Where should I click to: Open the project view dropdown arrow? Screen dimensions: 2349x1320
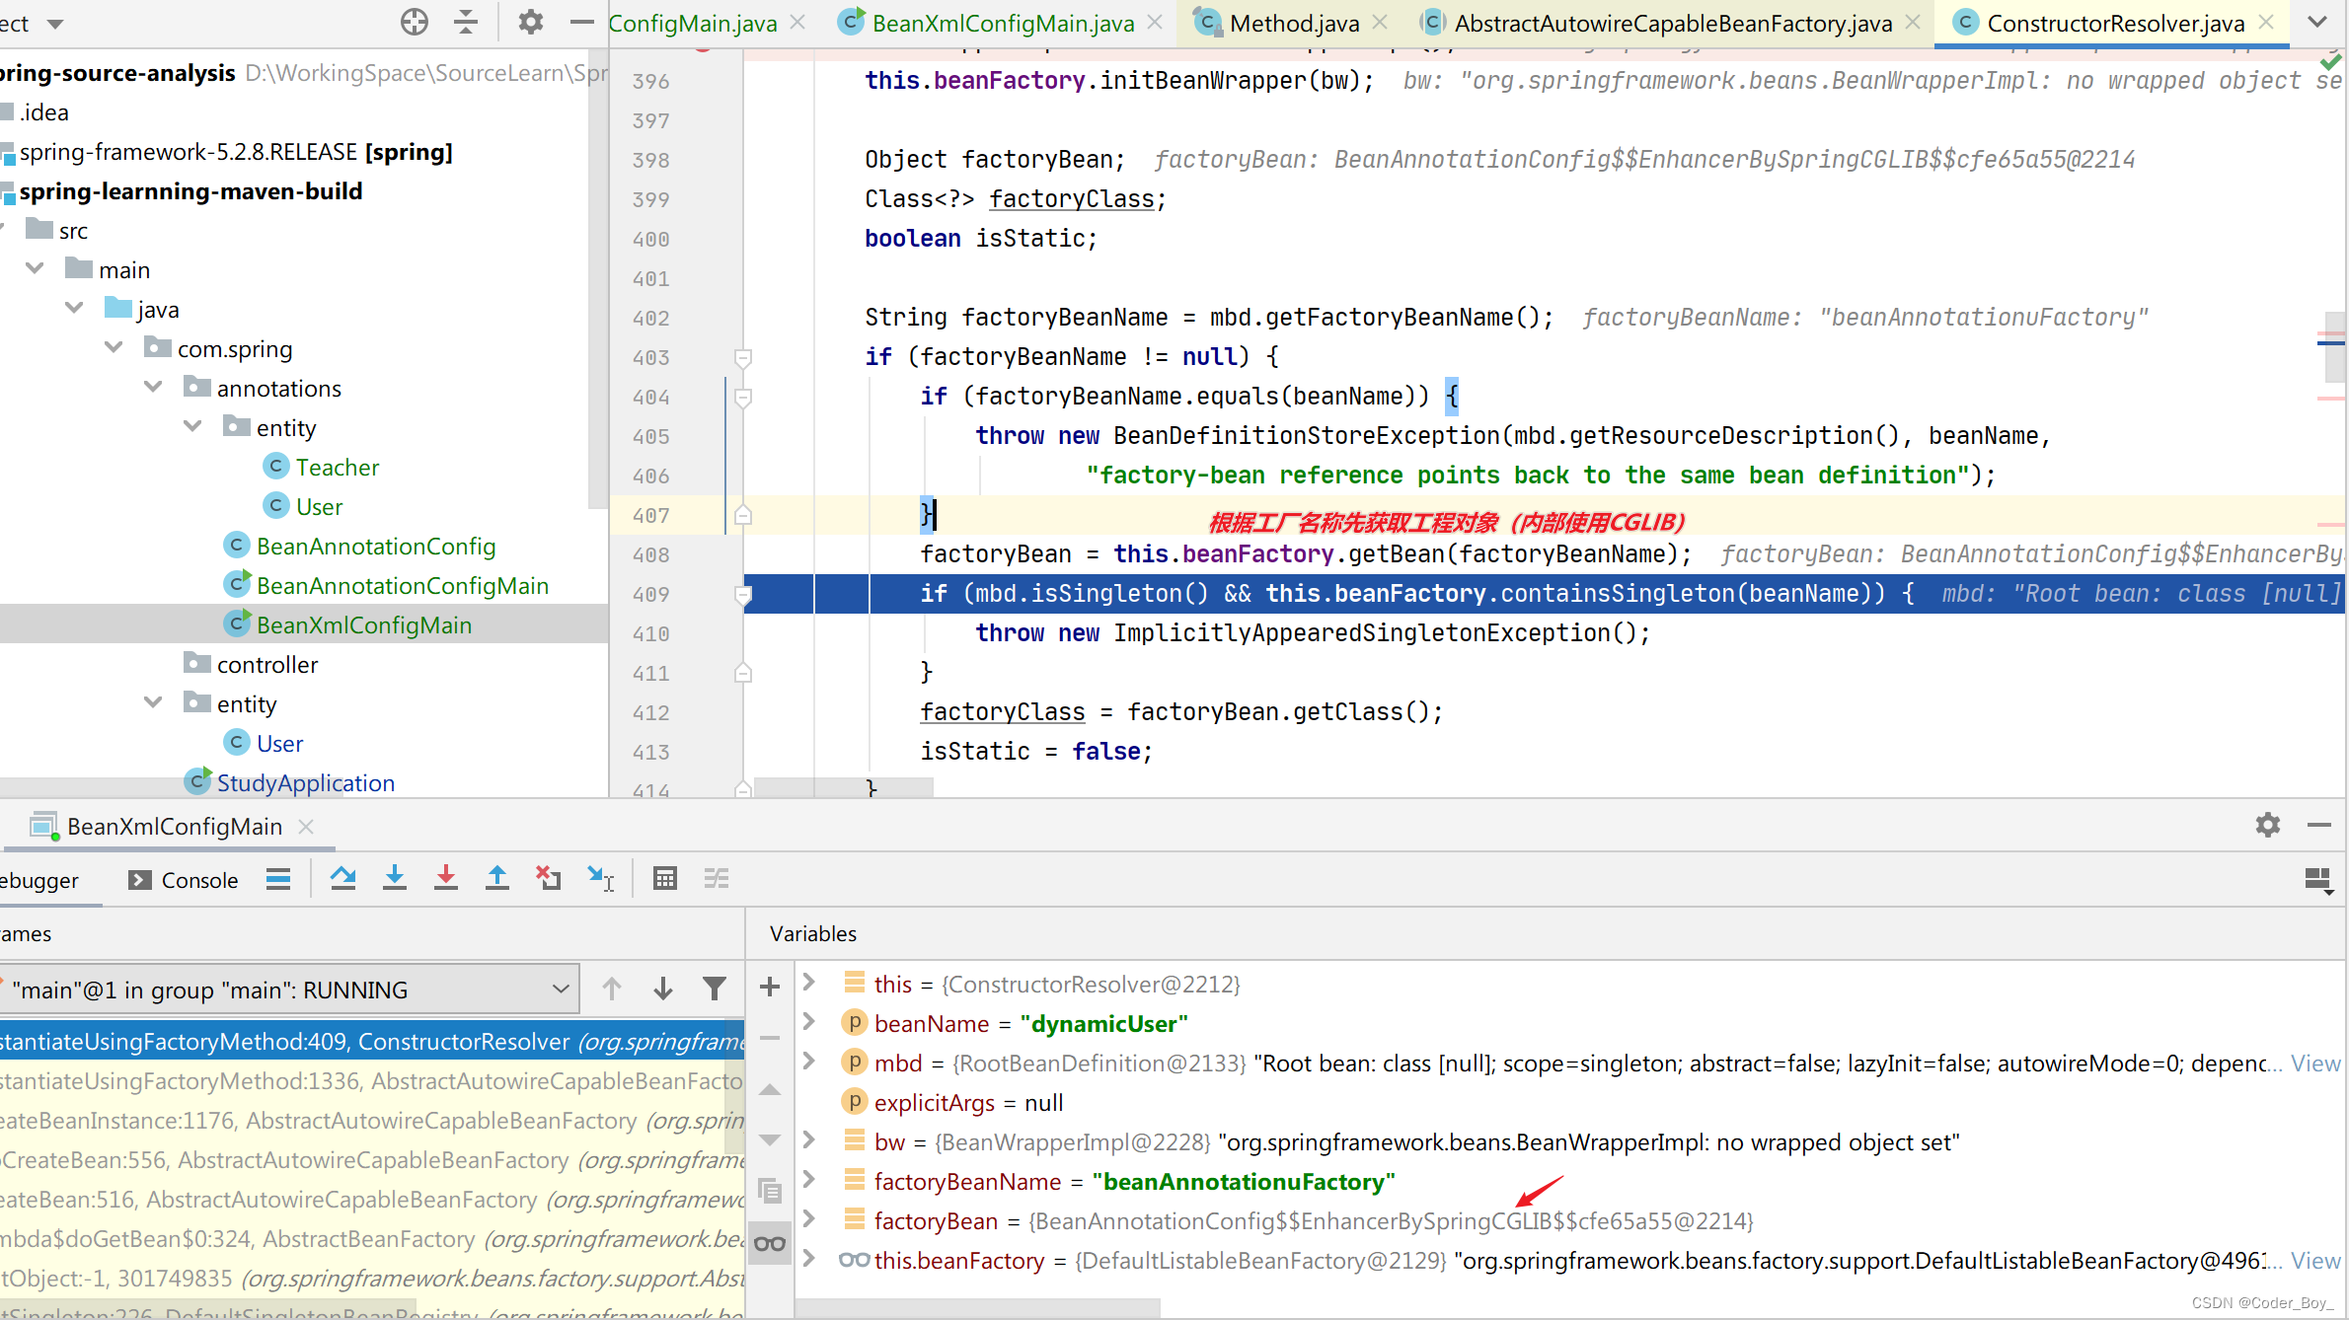[x=55, y=24]
